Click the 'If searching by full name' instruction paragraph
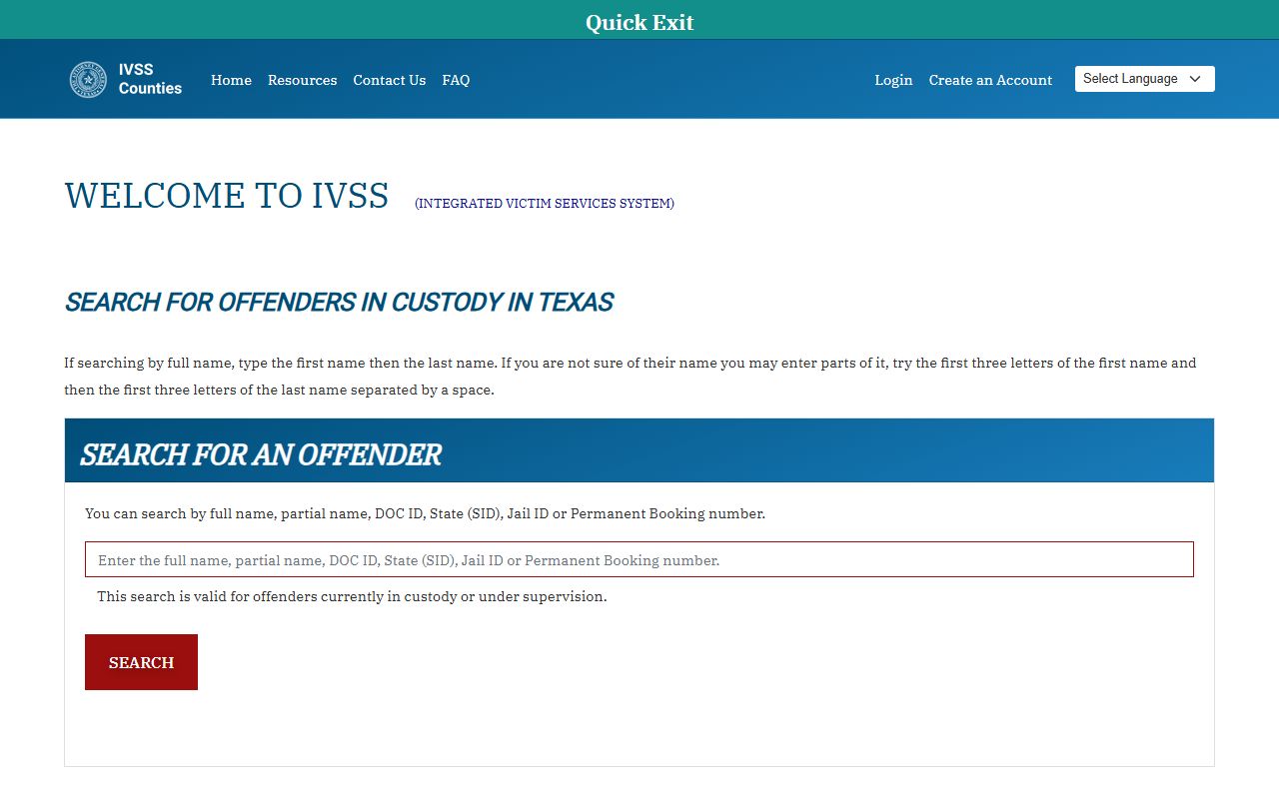 click(631, 377)
